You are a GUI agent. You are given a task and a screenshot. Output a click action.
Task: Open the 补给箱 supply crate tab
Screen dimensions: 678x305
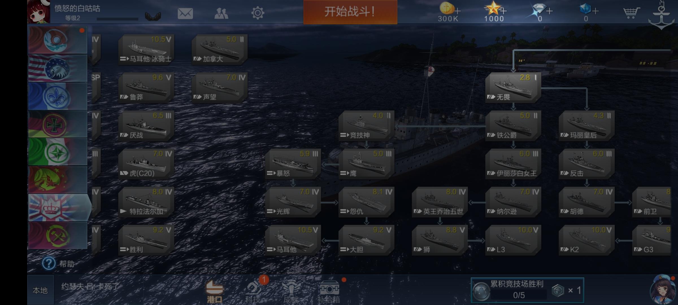pos(329,292)
